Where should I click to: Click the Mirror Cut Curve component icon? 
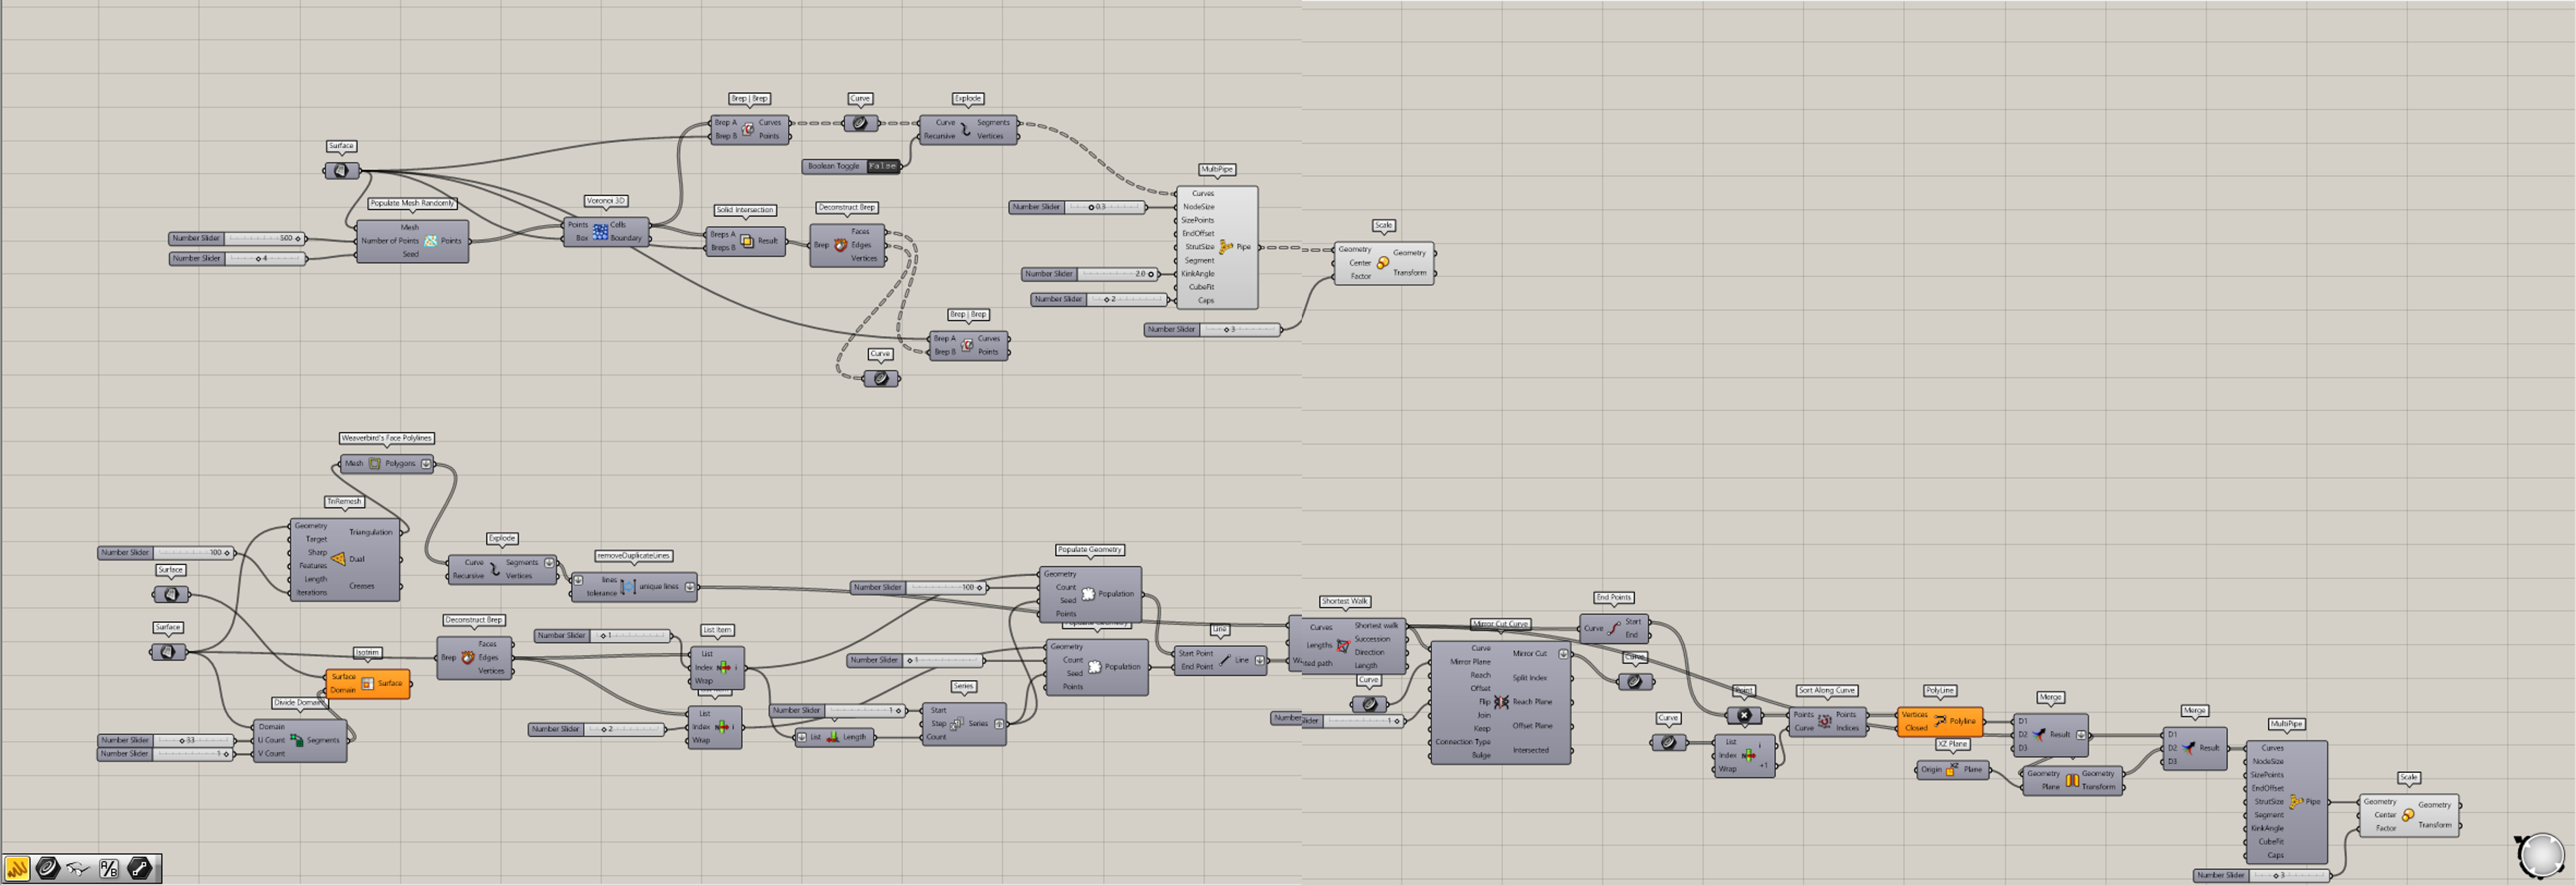click(x=1501, y=702)
